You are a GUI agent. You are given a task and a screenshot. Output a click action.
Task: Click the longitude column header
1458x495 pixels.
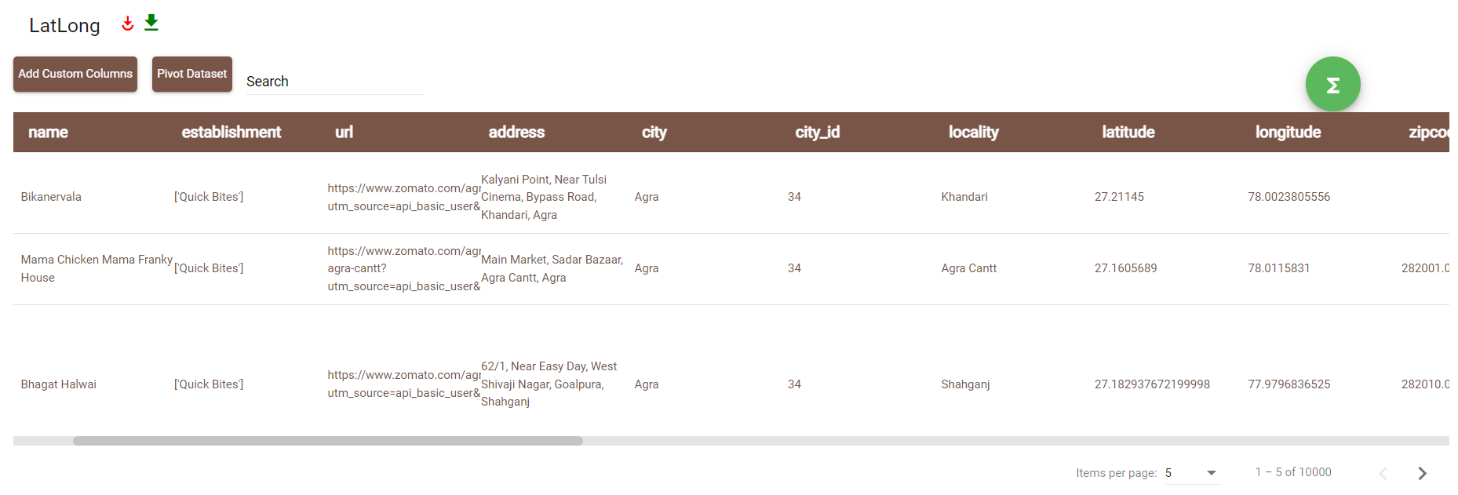[x=1288, y=132]
